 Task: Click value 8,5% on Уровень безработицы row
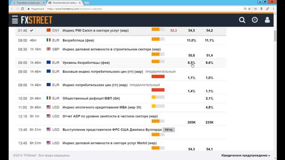pos(191,63)
